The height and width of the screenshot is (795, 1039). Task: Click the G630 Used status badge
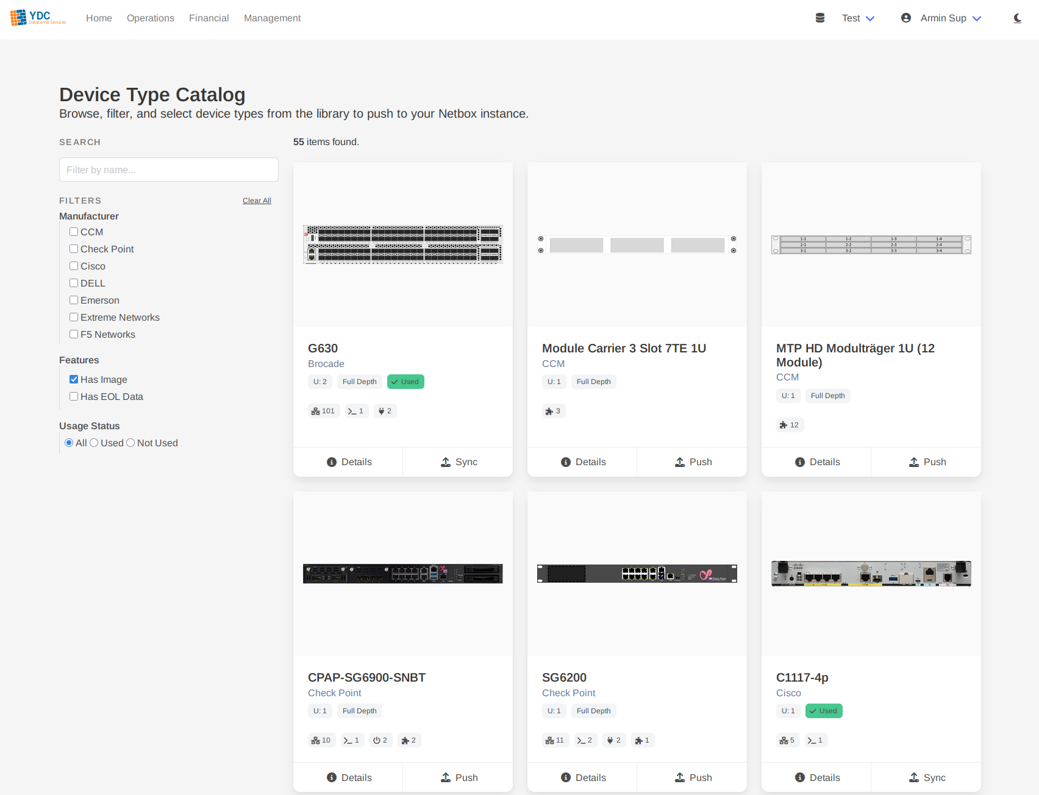click(405, 382)
